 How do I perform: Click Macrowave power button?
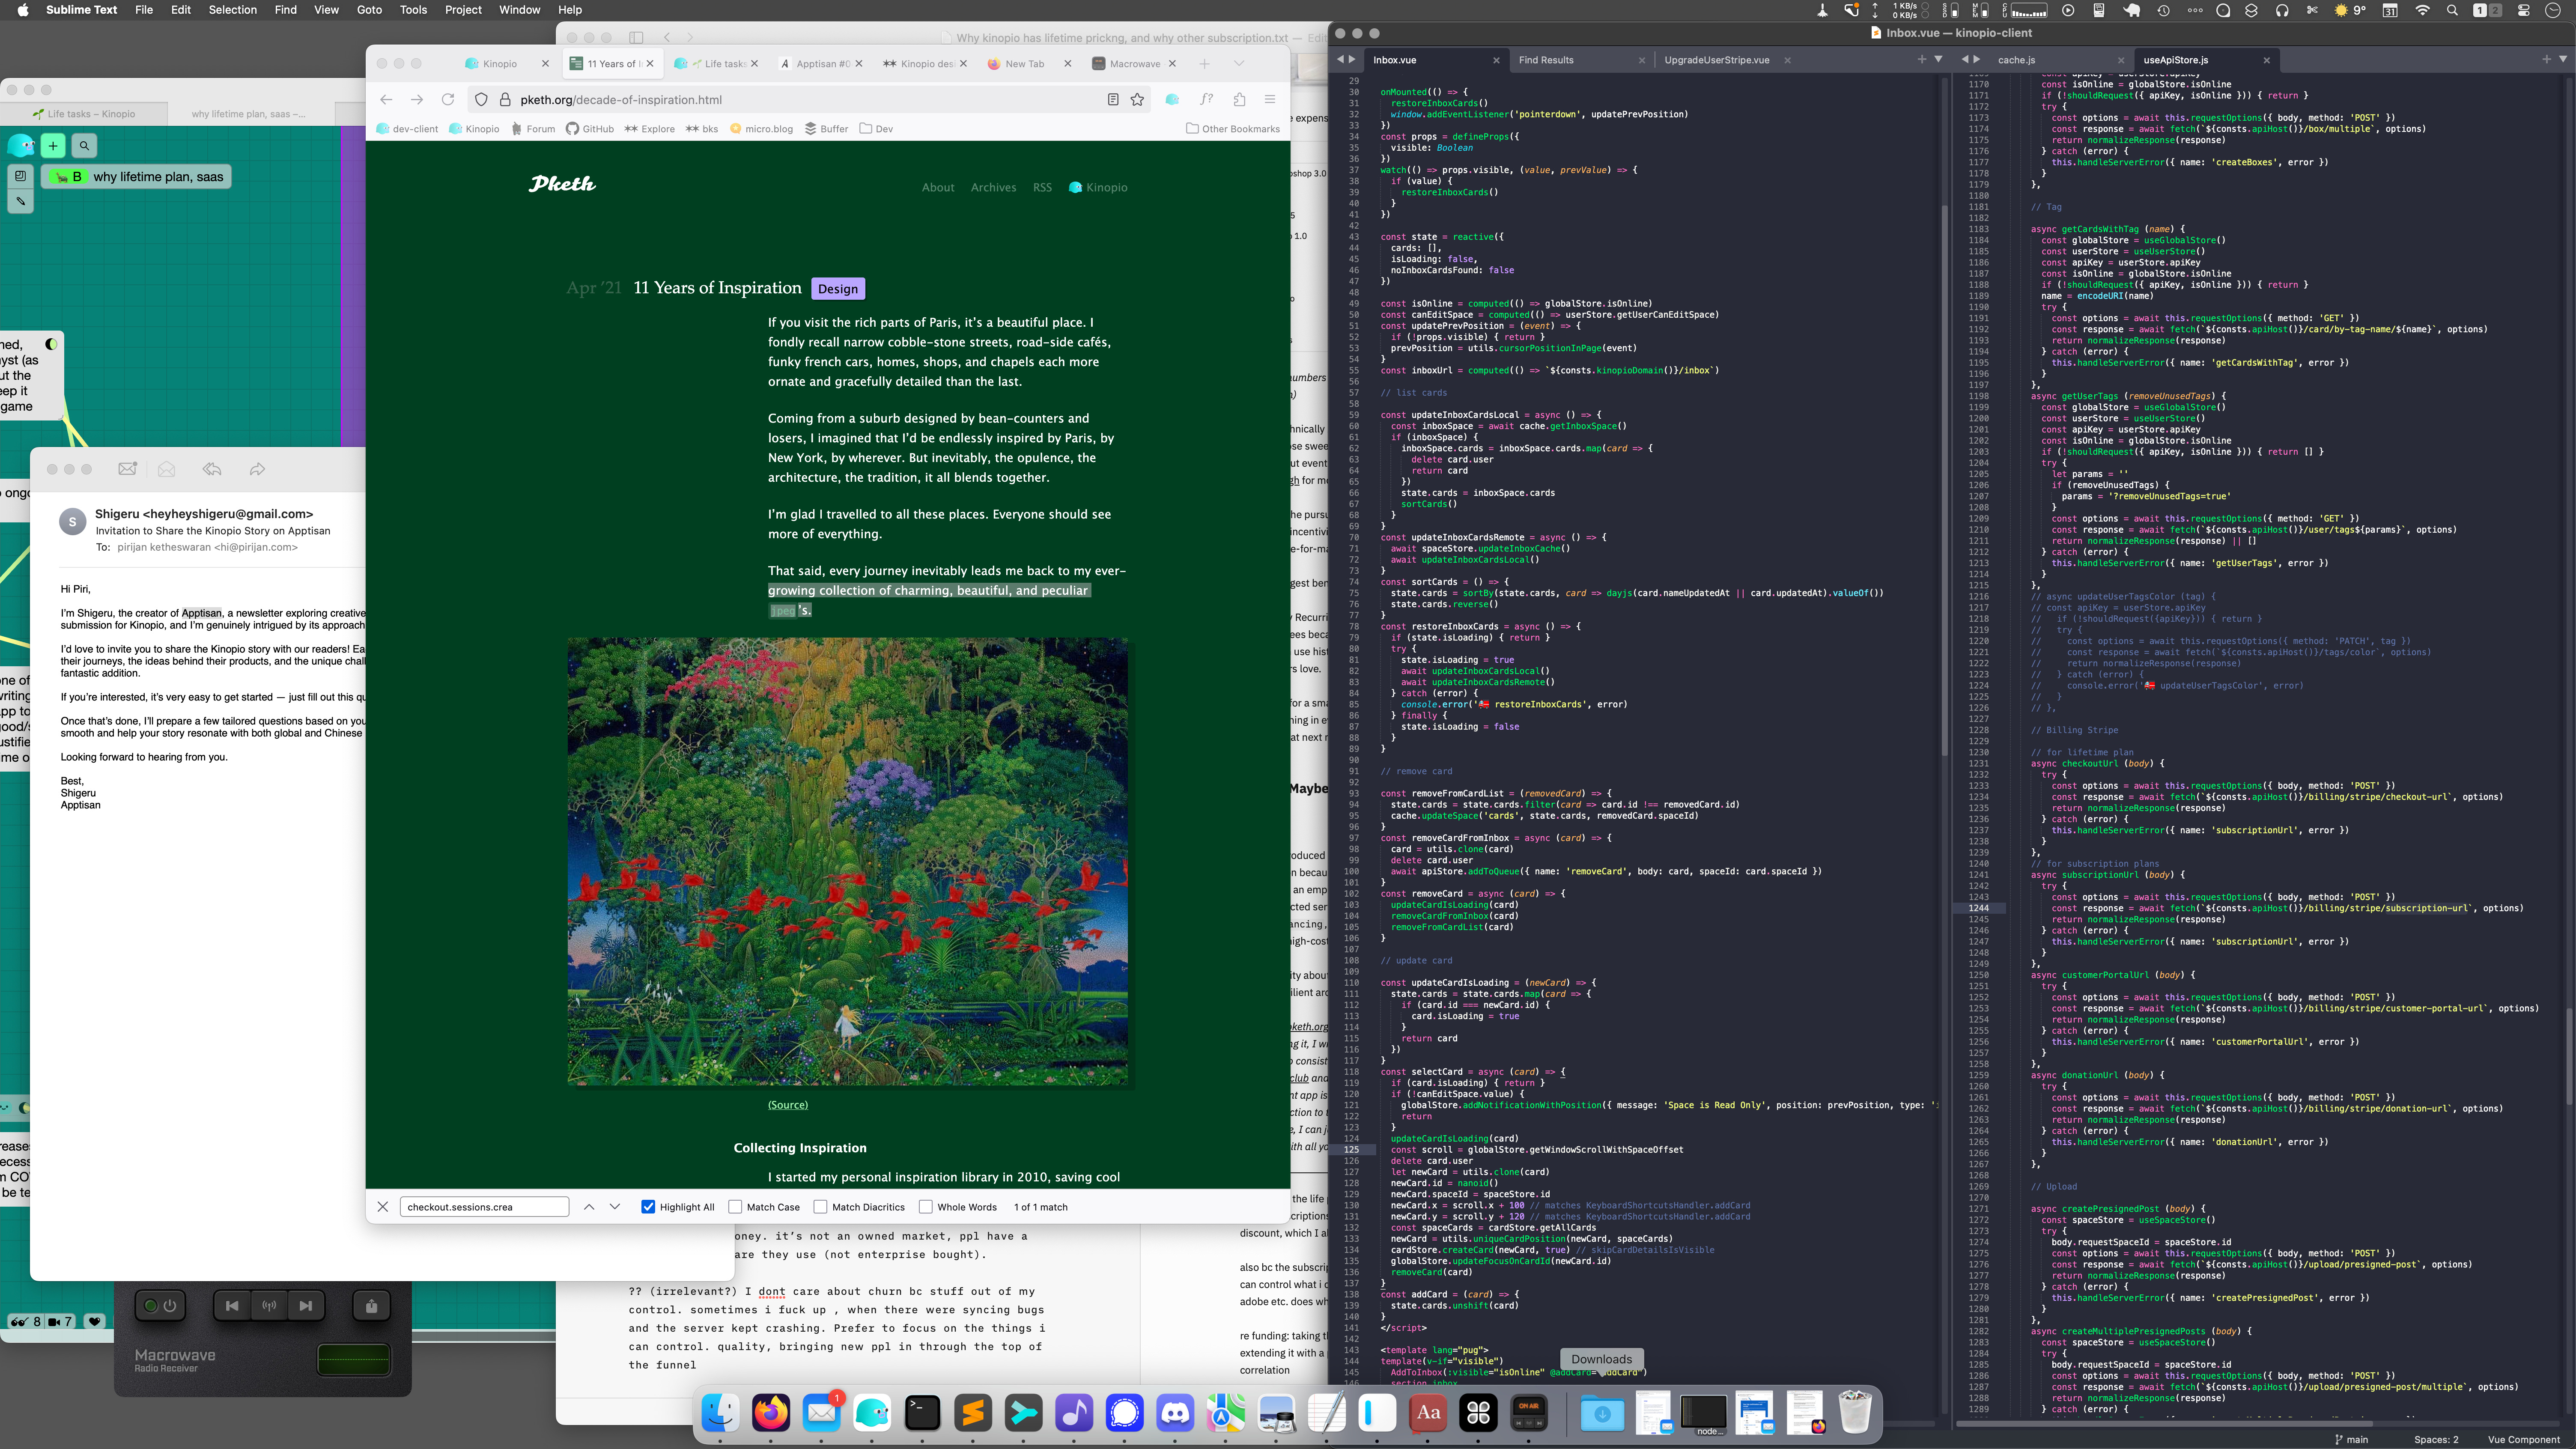160,1305
